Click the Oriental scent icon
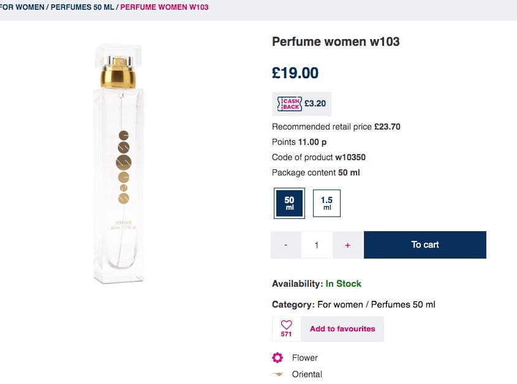Image resolution: width=517 pixels, height=384 pixels. click(x=278, y=374)
